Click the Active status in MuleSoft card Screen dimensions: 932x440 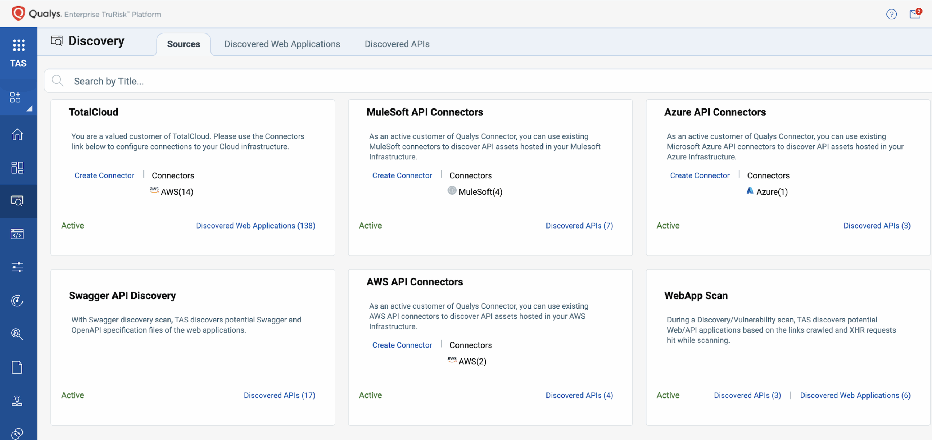coord(370,226)
